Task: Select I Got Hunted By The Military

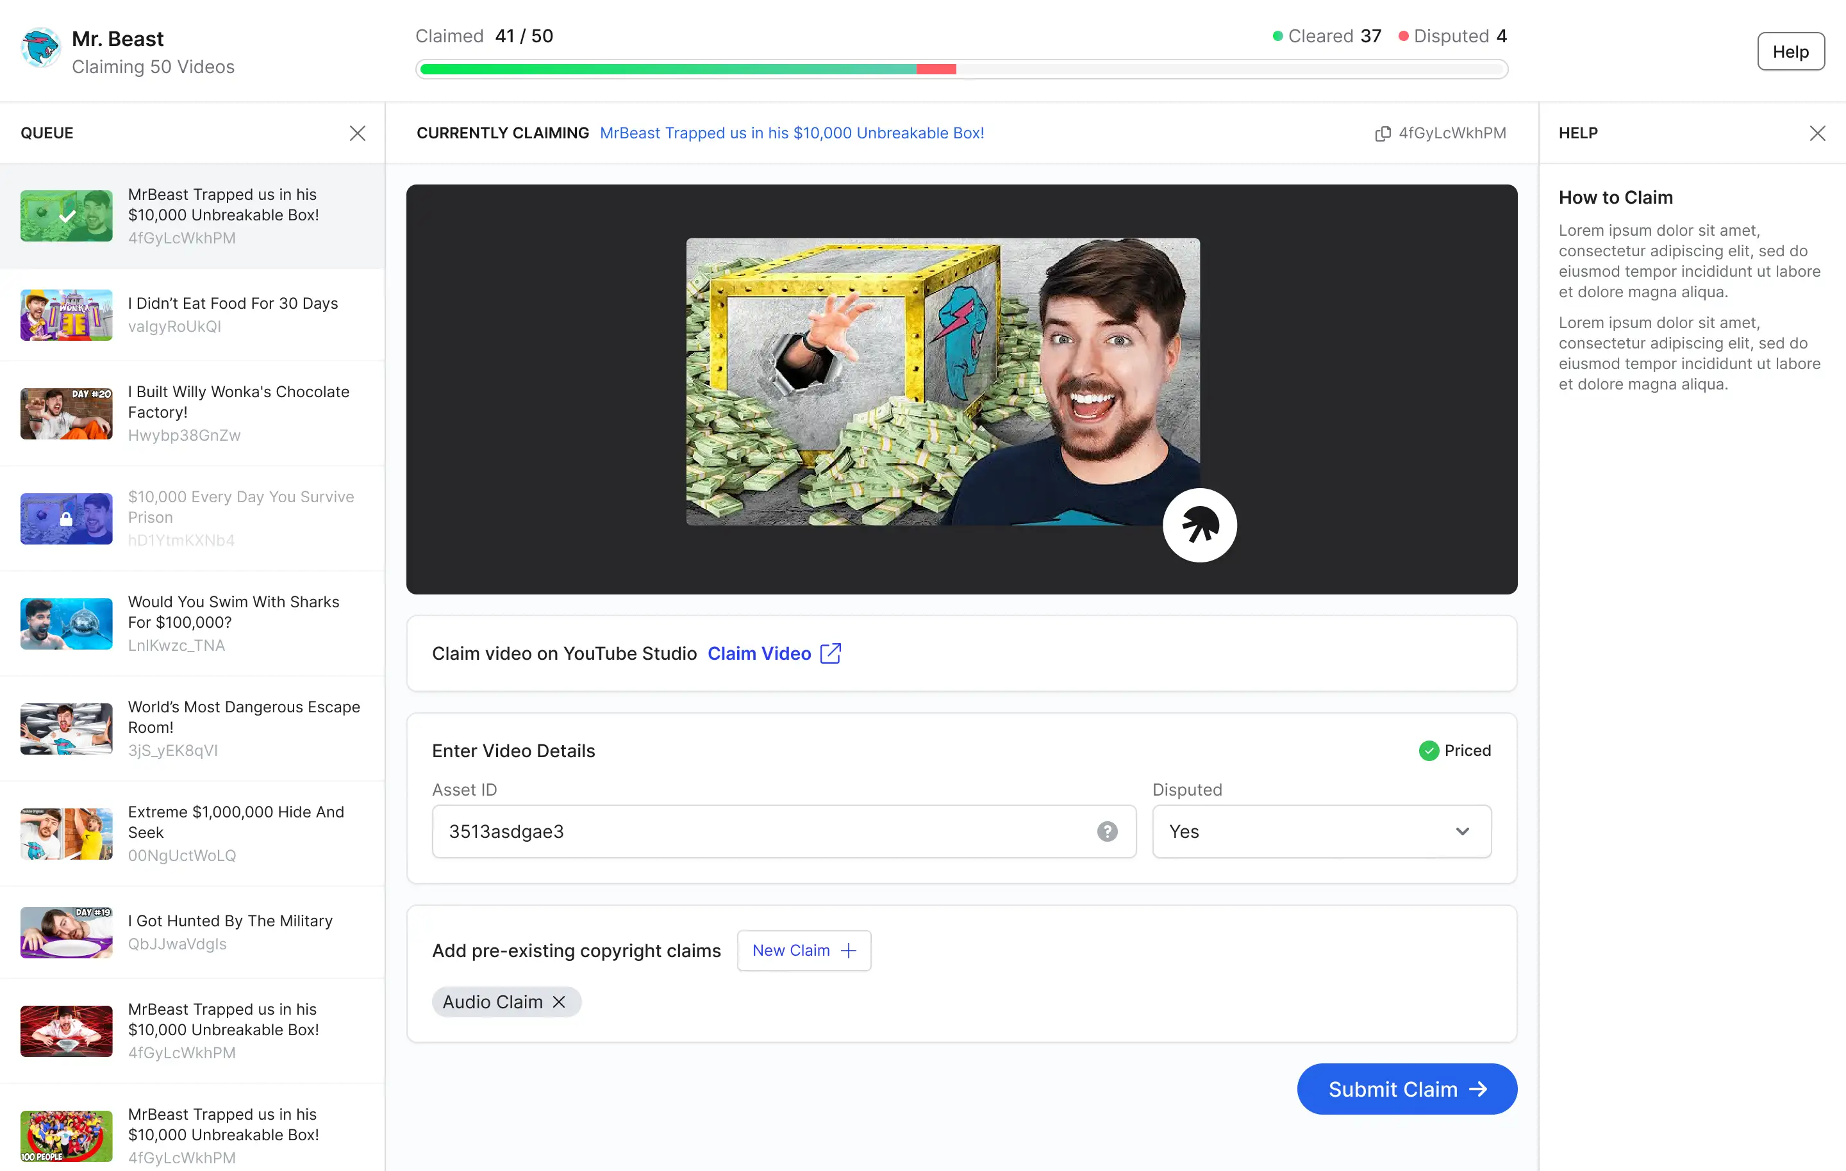Action: (x=192, y=933)
